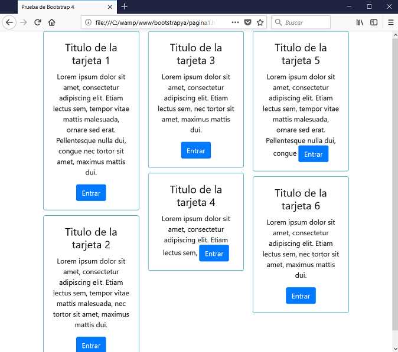This screenshot has width=398, height=352.
Task: Select the Prueba de Bootstrap 4 tab
Action: (67, 7)
